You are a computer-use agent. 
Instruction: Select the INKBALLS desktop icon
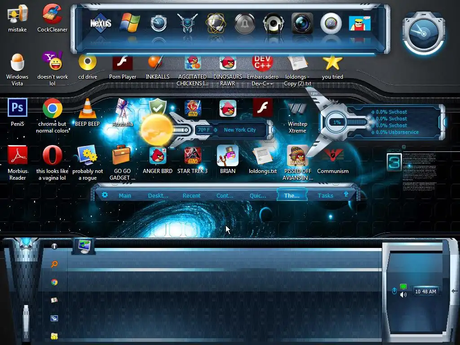coord(158,67)
